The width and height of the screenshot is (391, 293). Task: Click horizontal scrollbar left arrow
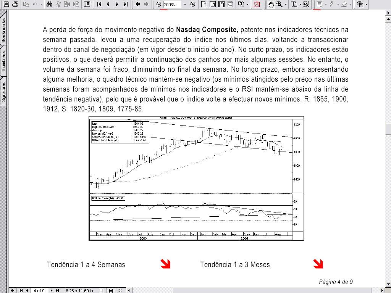pos(129,290)
